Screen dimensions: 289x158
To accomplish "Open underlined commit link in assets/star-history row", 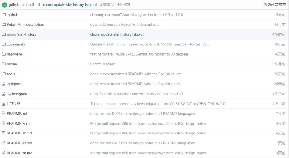I will [117, 34].
